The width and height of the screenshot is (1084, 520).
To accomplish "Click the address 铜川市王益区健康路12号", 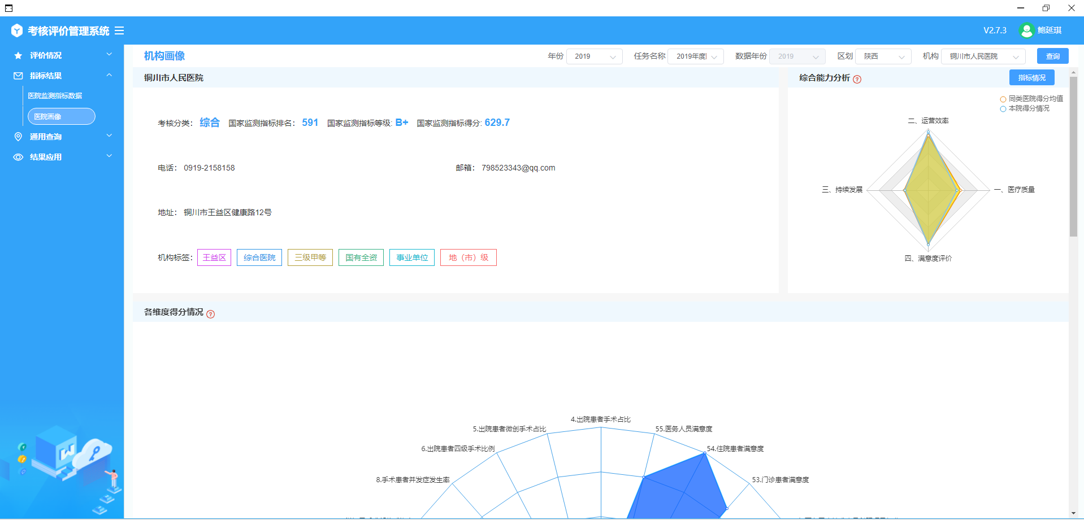I will (228, 212).
